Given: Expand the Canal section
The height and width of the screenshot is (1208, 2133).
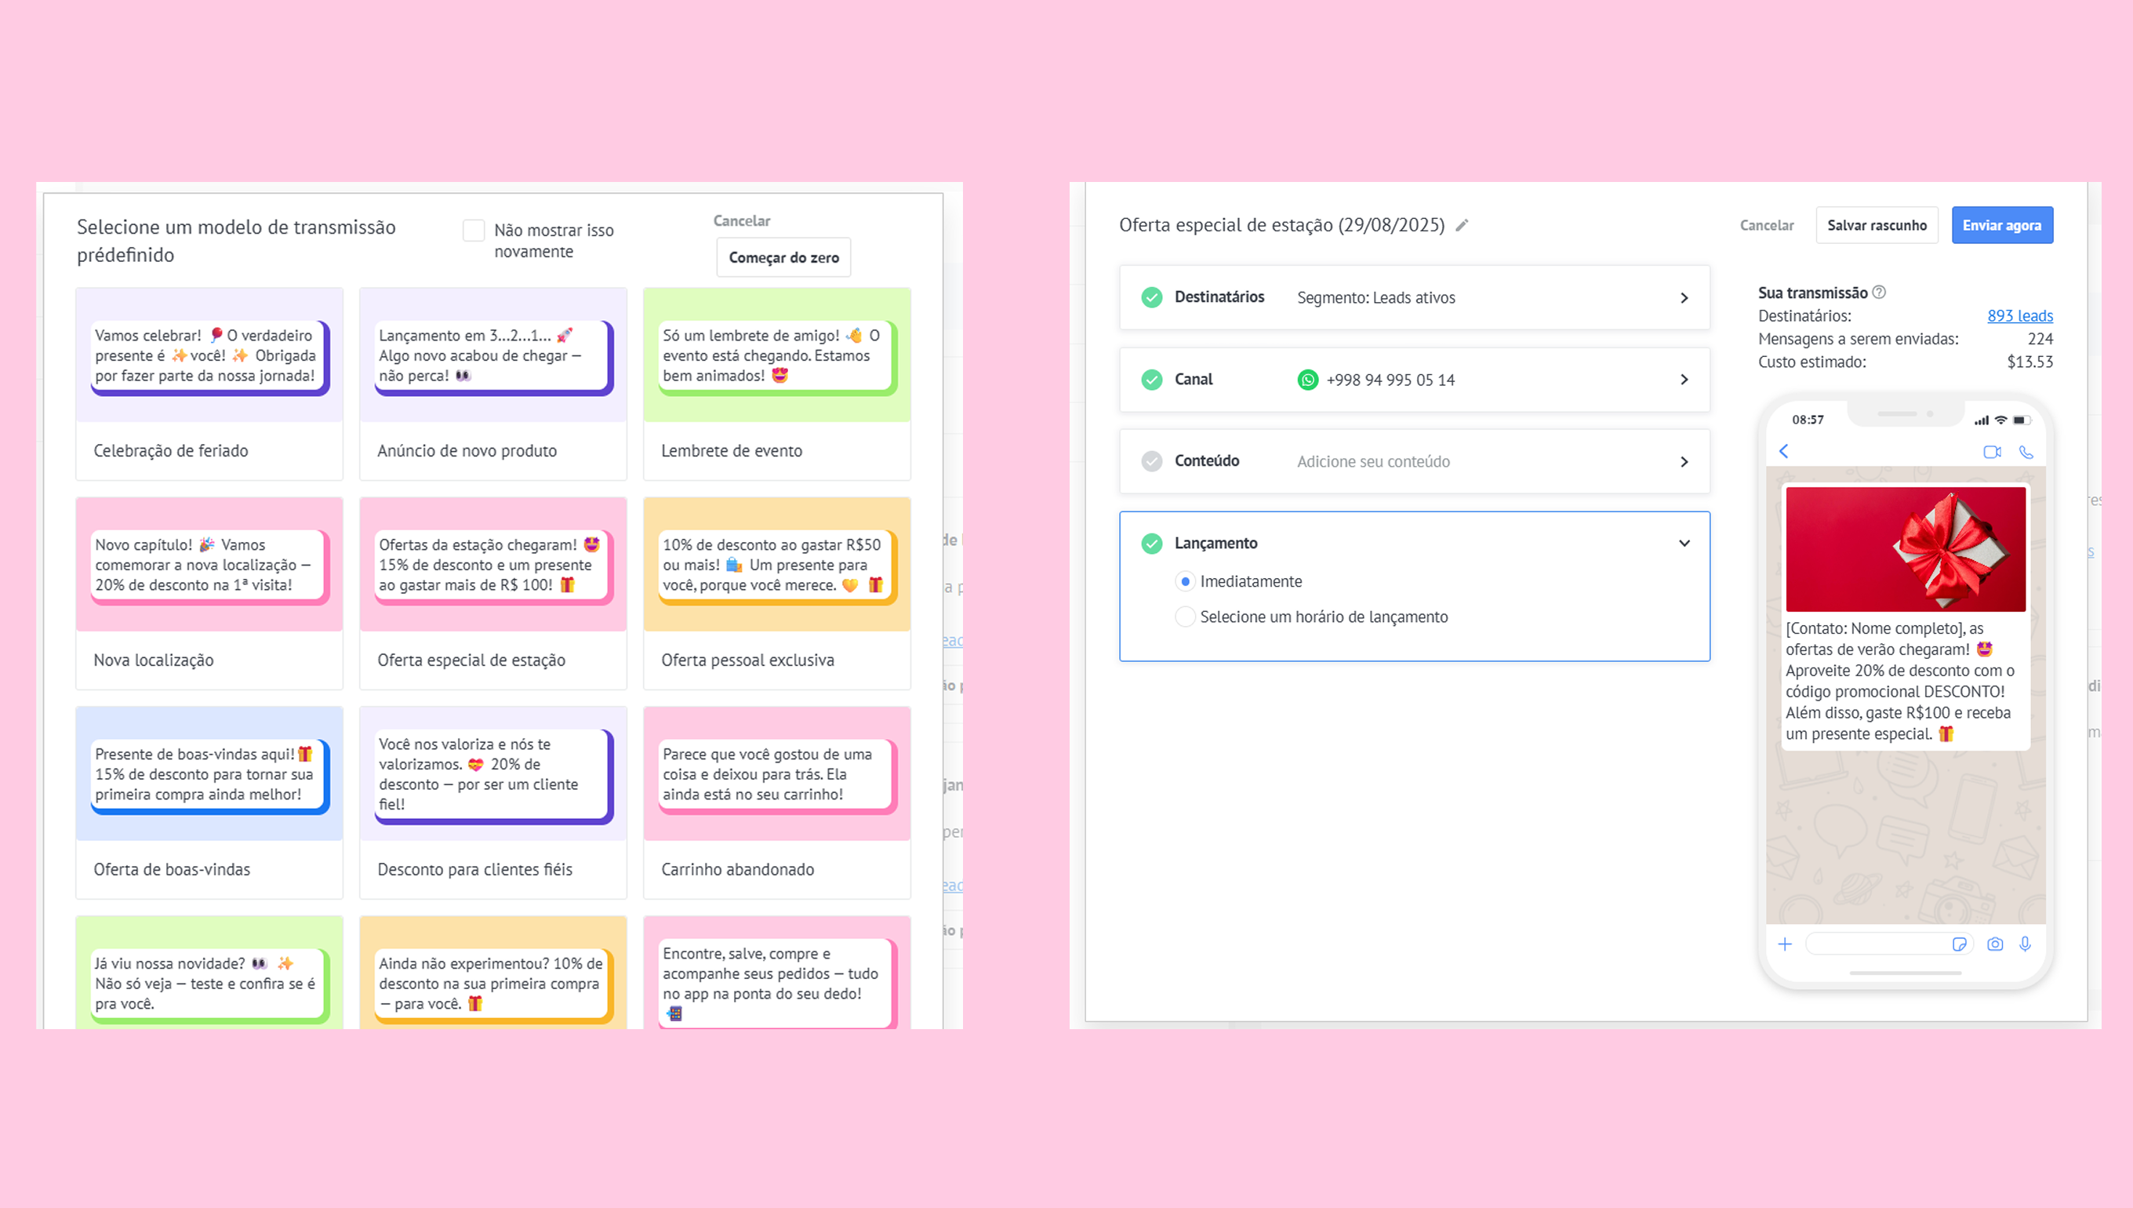Looking at the screenshot, I should pos(1684,380).
